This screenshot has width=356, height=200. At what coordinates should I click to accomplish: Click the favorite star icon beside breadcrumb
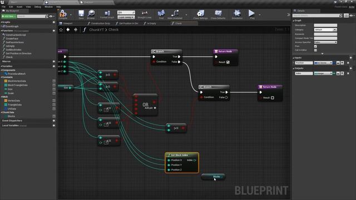(61, 29)
